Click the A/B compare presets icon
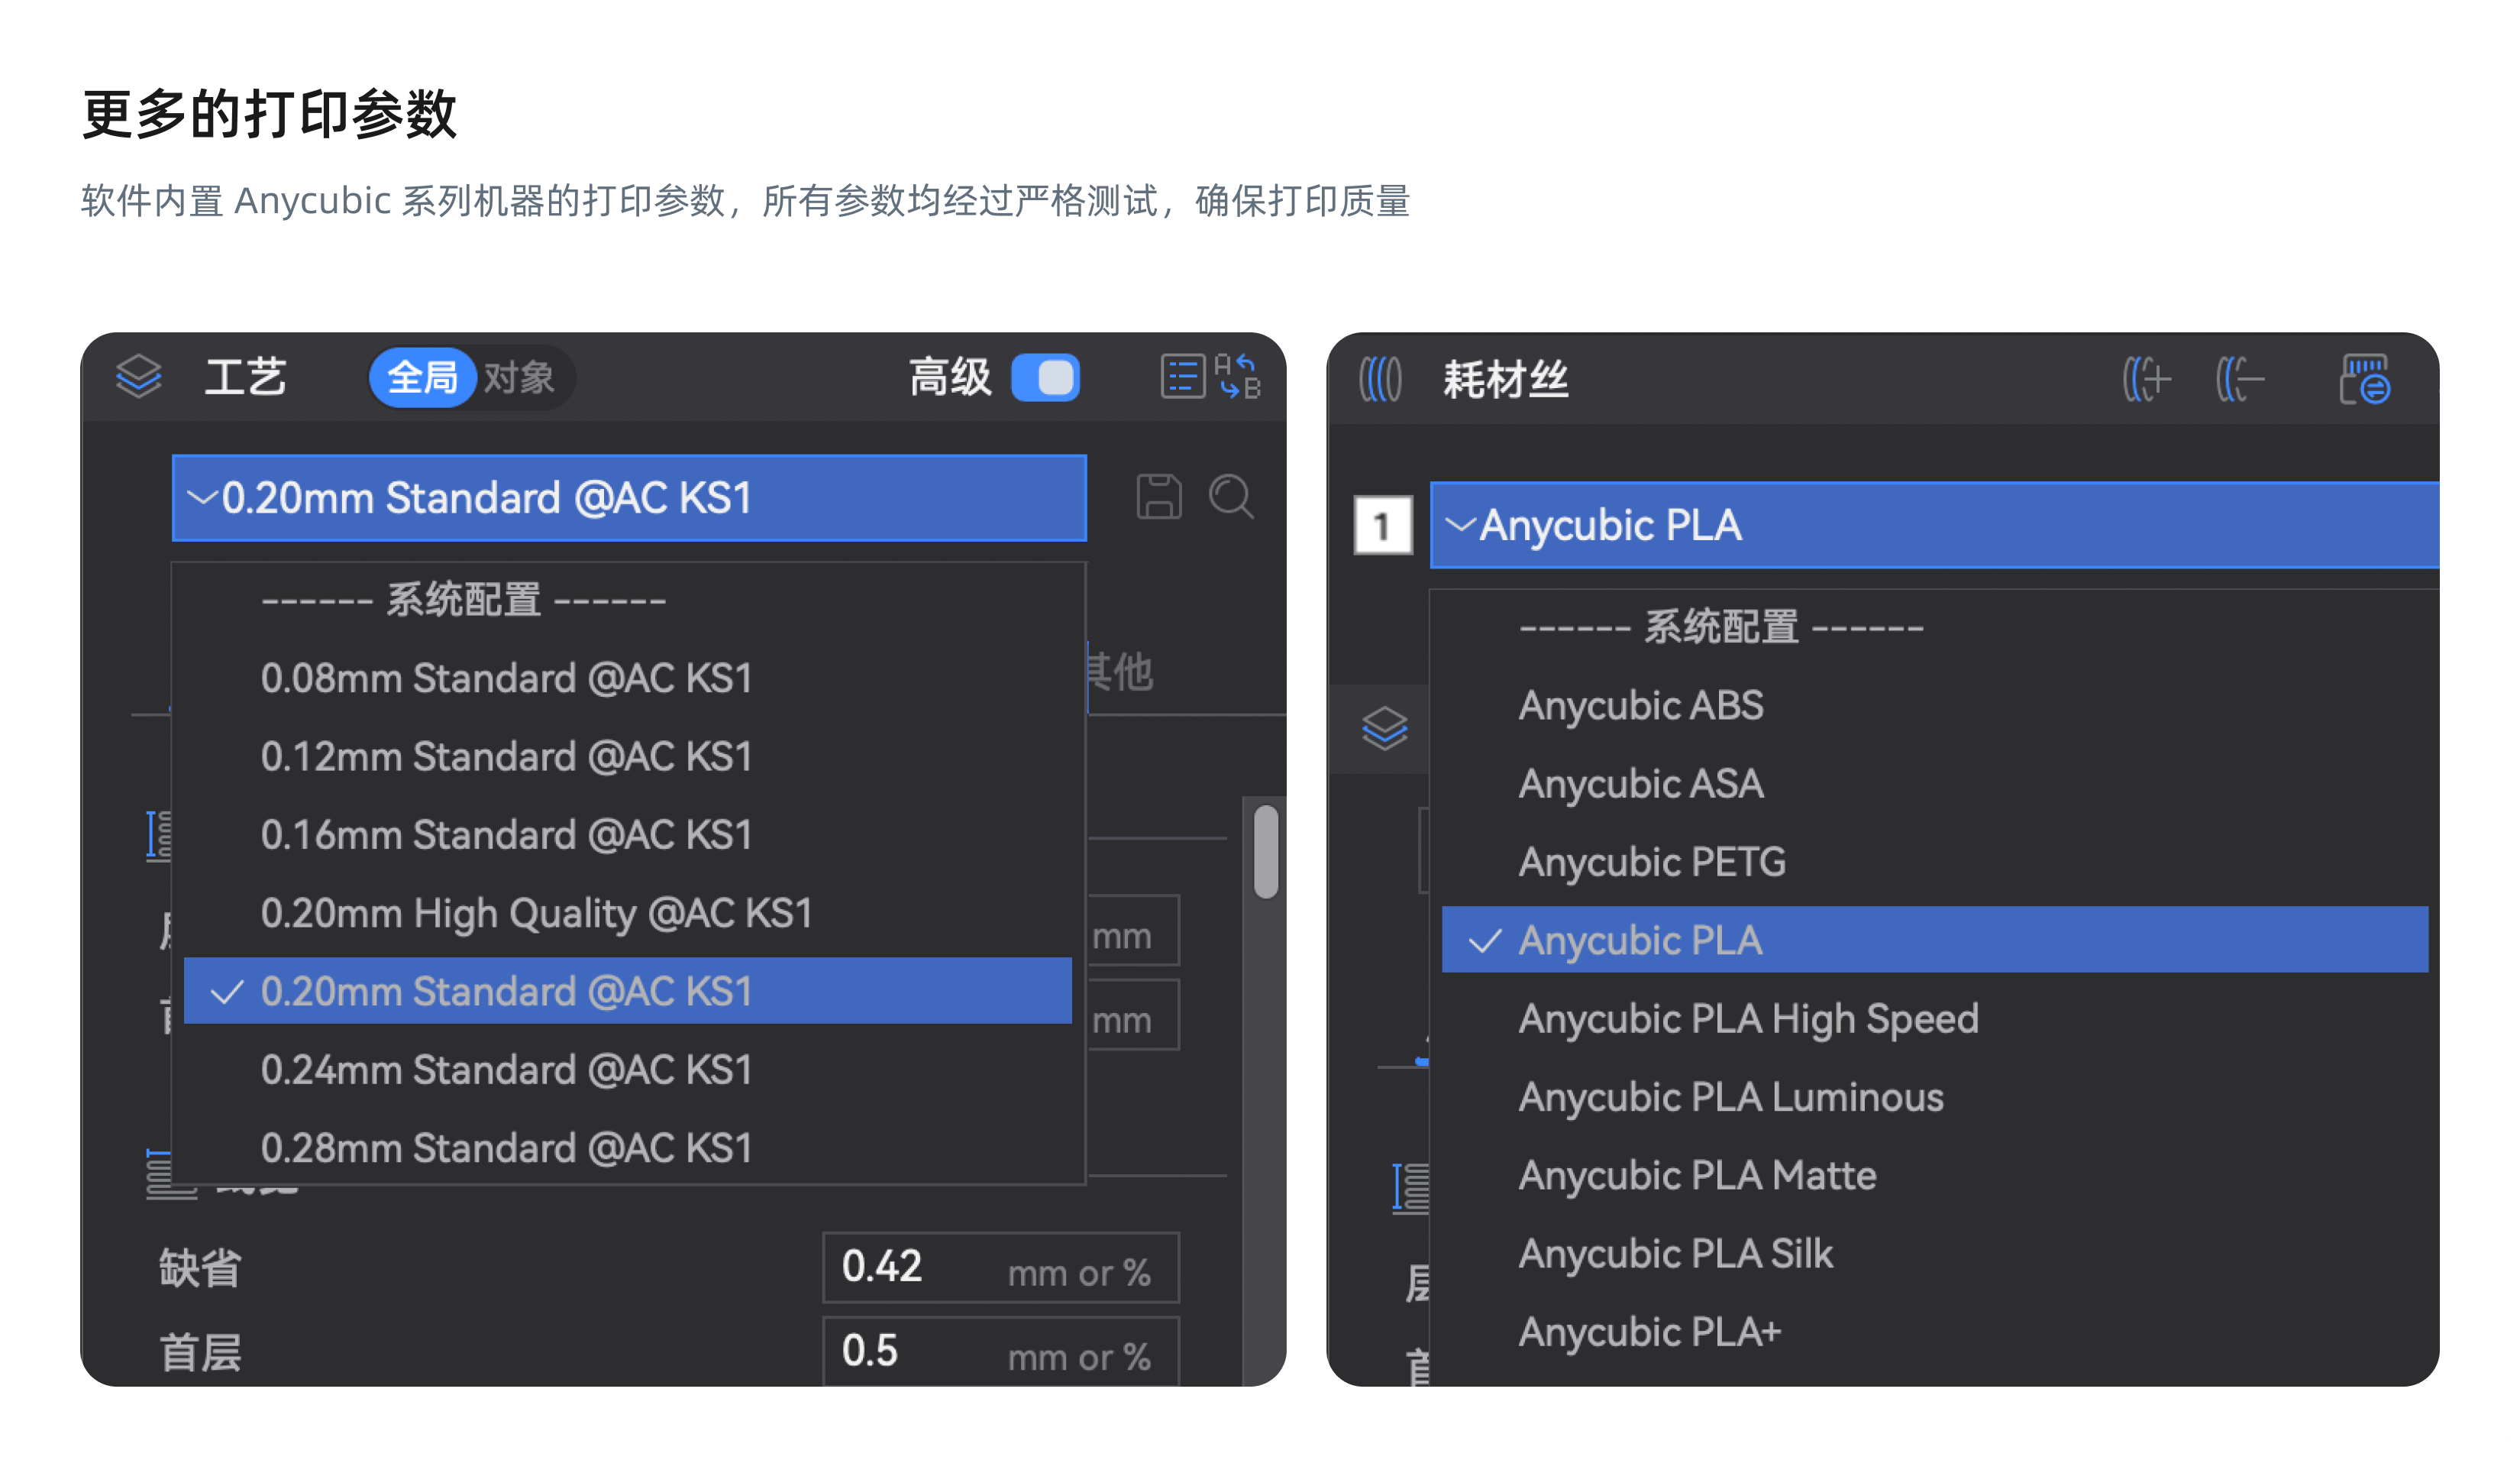 coord(1238,377)
